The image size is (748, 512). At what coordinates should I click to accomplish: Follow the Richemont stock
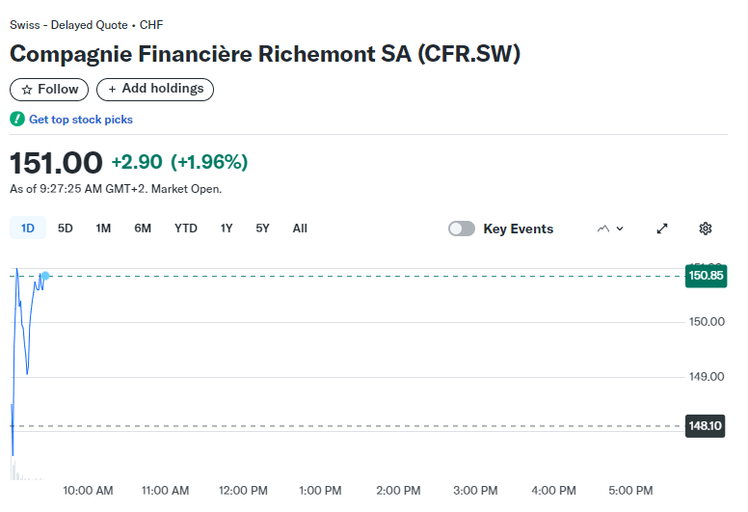tap(49, 90)
